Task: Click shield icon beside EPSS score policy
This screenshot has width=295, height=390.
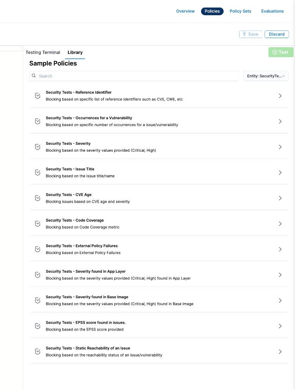Action: point(38,326)
